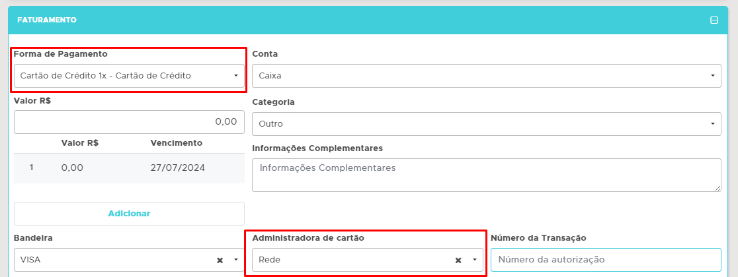Open the category selector showing Outro
Viewport: 738px width, 277px height.
(476, 123)
